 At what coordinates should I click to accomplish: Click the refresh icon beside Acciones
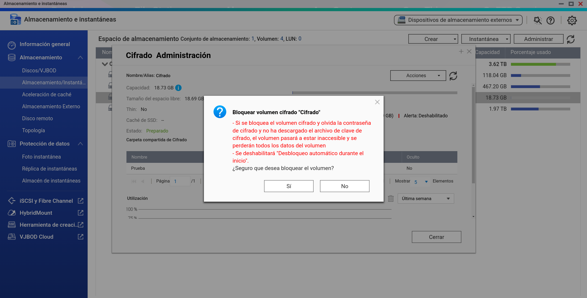pos(453,76)
